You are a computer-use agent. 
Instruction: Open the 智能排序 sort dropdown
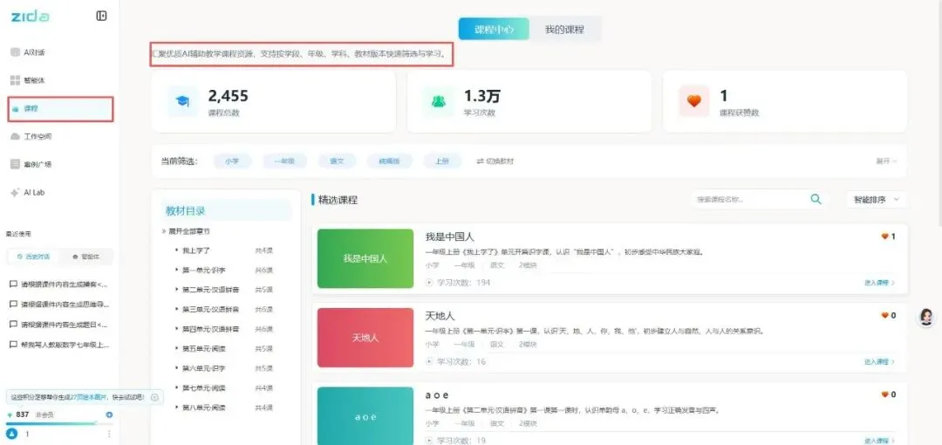click(x=877, y=200)
